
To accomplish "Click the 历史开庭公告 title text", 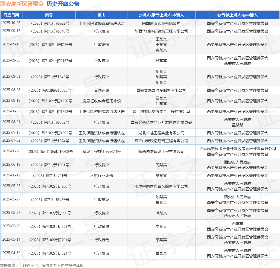I will coord(63,4).
